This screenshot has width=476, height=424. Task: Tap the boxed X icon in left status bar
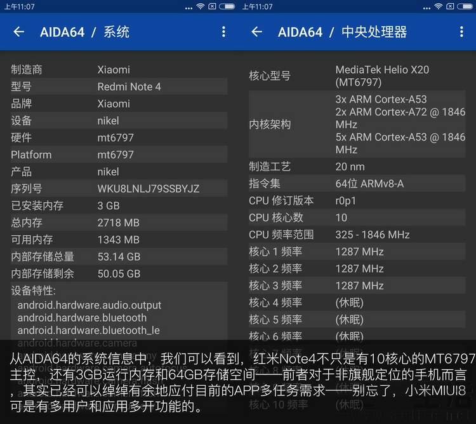(212, 6)
